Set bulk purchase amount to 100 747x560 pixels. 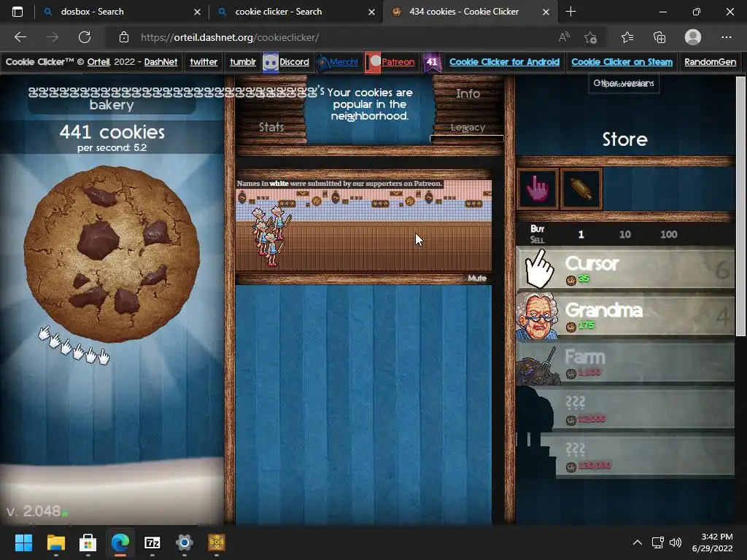[x=668, y=234]
